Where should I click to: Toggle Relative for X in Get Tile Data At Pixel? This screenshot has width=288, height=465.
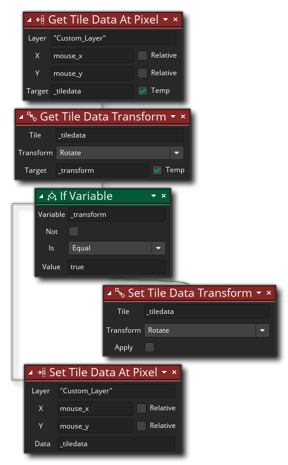pos(142,55)
